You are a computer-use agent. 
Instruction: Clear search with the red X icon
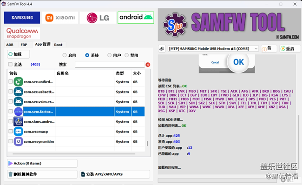[x=148, y=65]
